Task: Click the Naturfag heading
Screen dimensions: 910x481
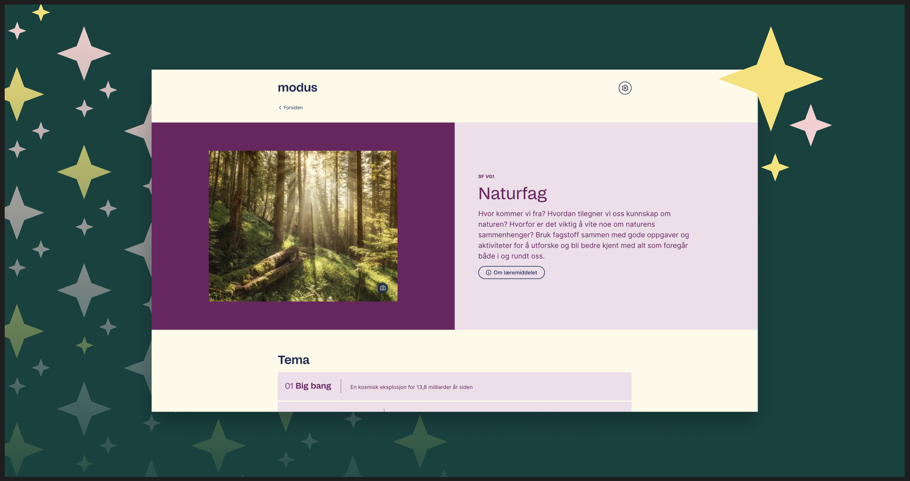Action: coord(512,193)
